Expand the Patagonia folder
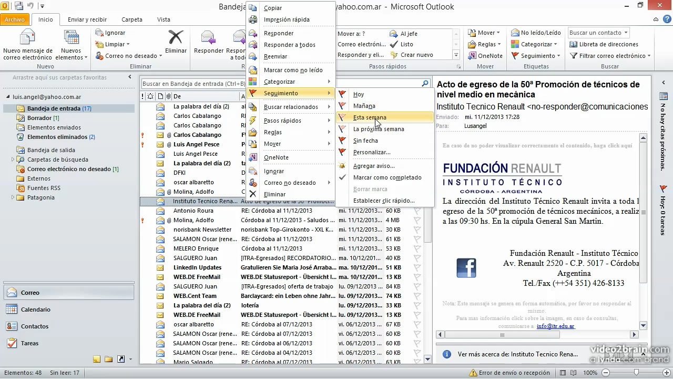The height and width of the screenshot is (379, 673). 13,197
